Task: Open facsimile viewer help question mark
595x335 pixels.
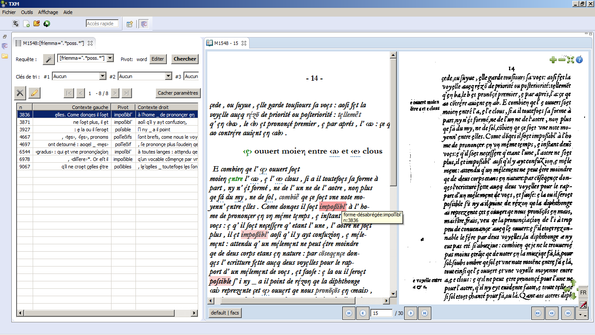Action: point(579,60)
